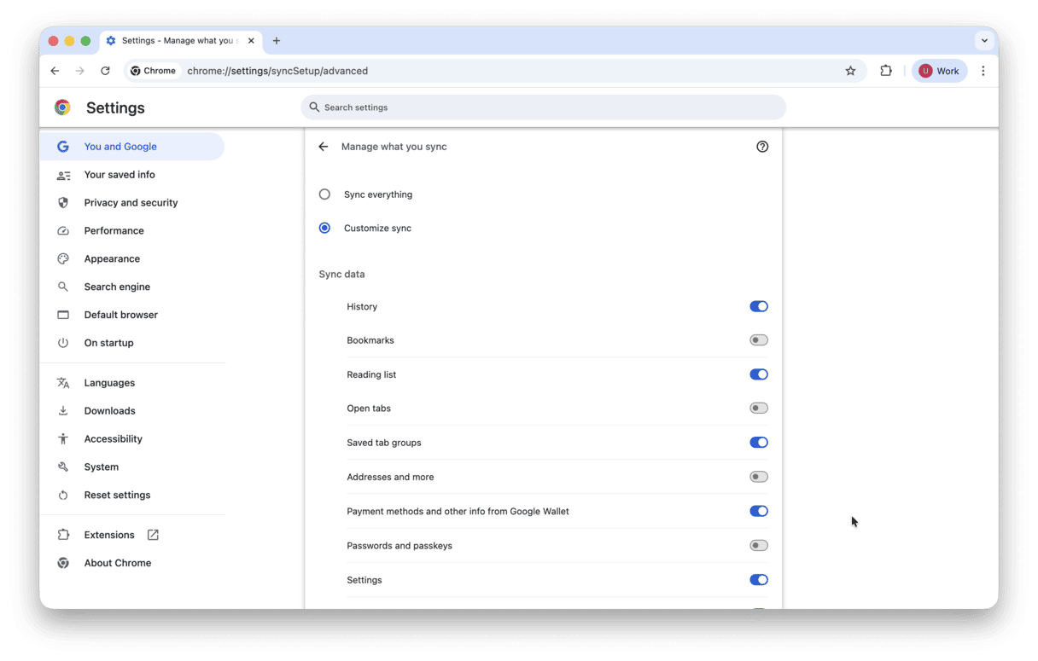Click the help question mark icon
This screenshot has height=661, width=1038.
762,146
